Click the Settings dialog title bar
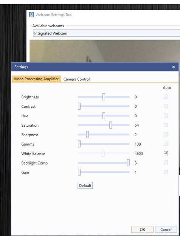Image resolution: width=180 pixels, height=236 pixels. click(x=95, y=67)
